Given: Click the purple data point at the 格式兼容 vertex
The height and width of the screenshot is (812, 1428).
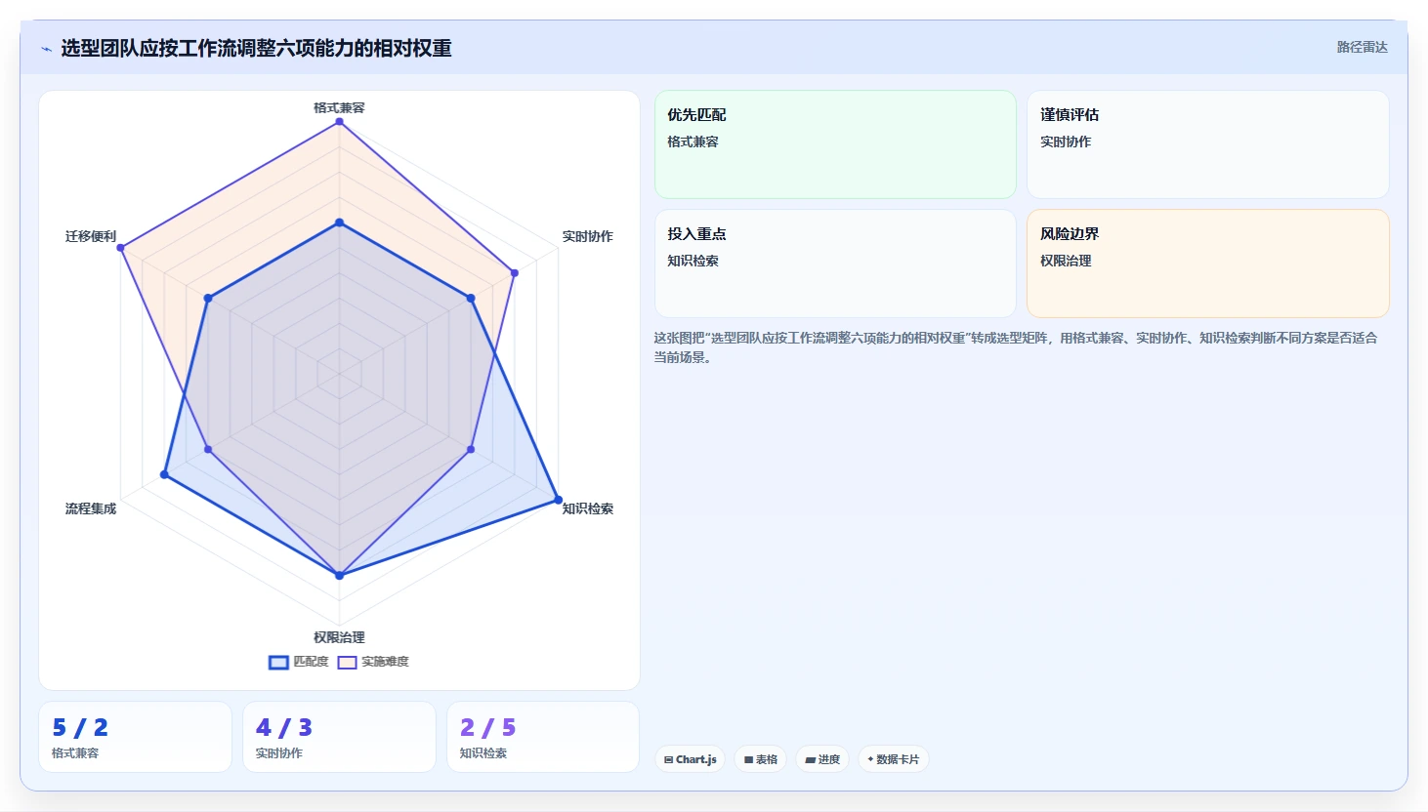Looking at the screenshot, I should pyautogui.click(x=339, y=121).
